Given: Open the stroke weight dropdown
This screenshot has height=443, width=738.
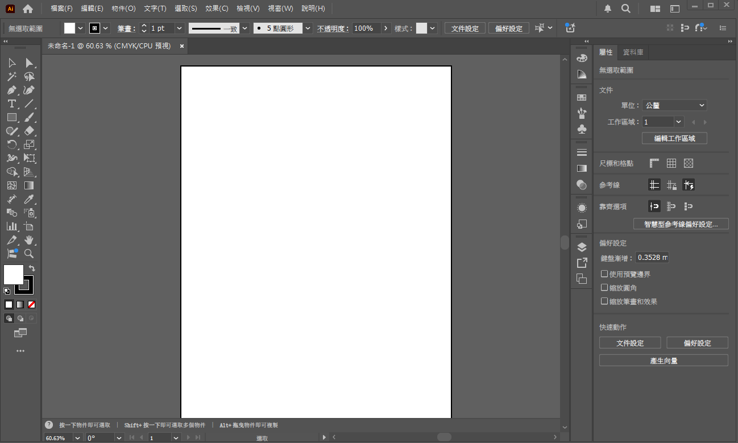Looking at the screenshot, I should 180,28.
